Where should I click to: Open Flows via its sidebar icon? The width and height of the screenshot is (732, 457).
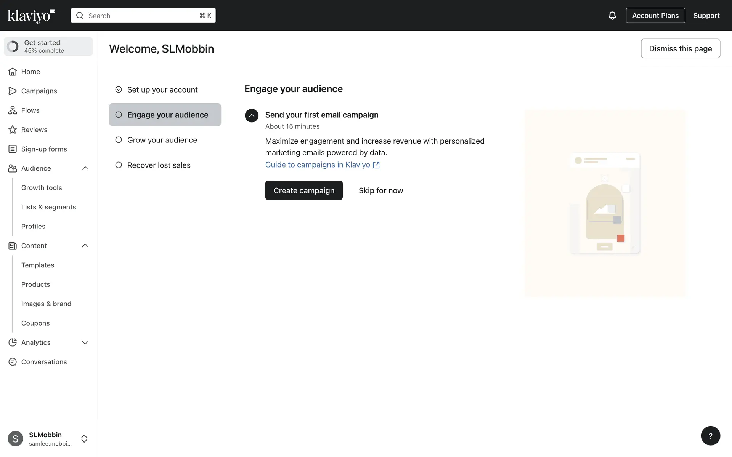point(13,110)
